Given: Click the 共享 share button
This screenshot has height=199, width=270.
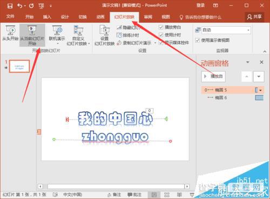Looking at the screenshot, I should pos(254,17).
